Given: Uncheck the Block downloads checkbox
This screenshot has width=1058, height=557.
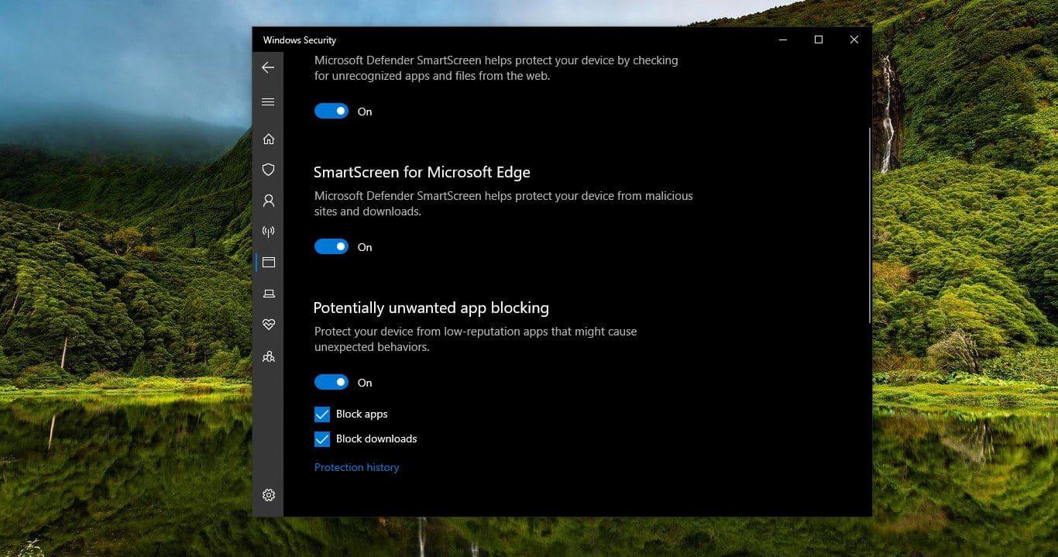Looking at the screenshot, I should tap(322, 439).
